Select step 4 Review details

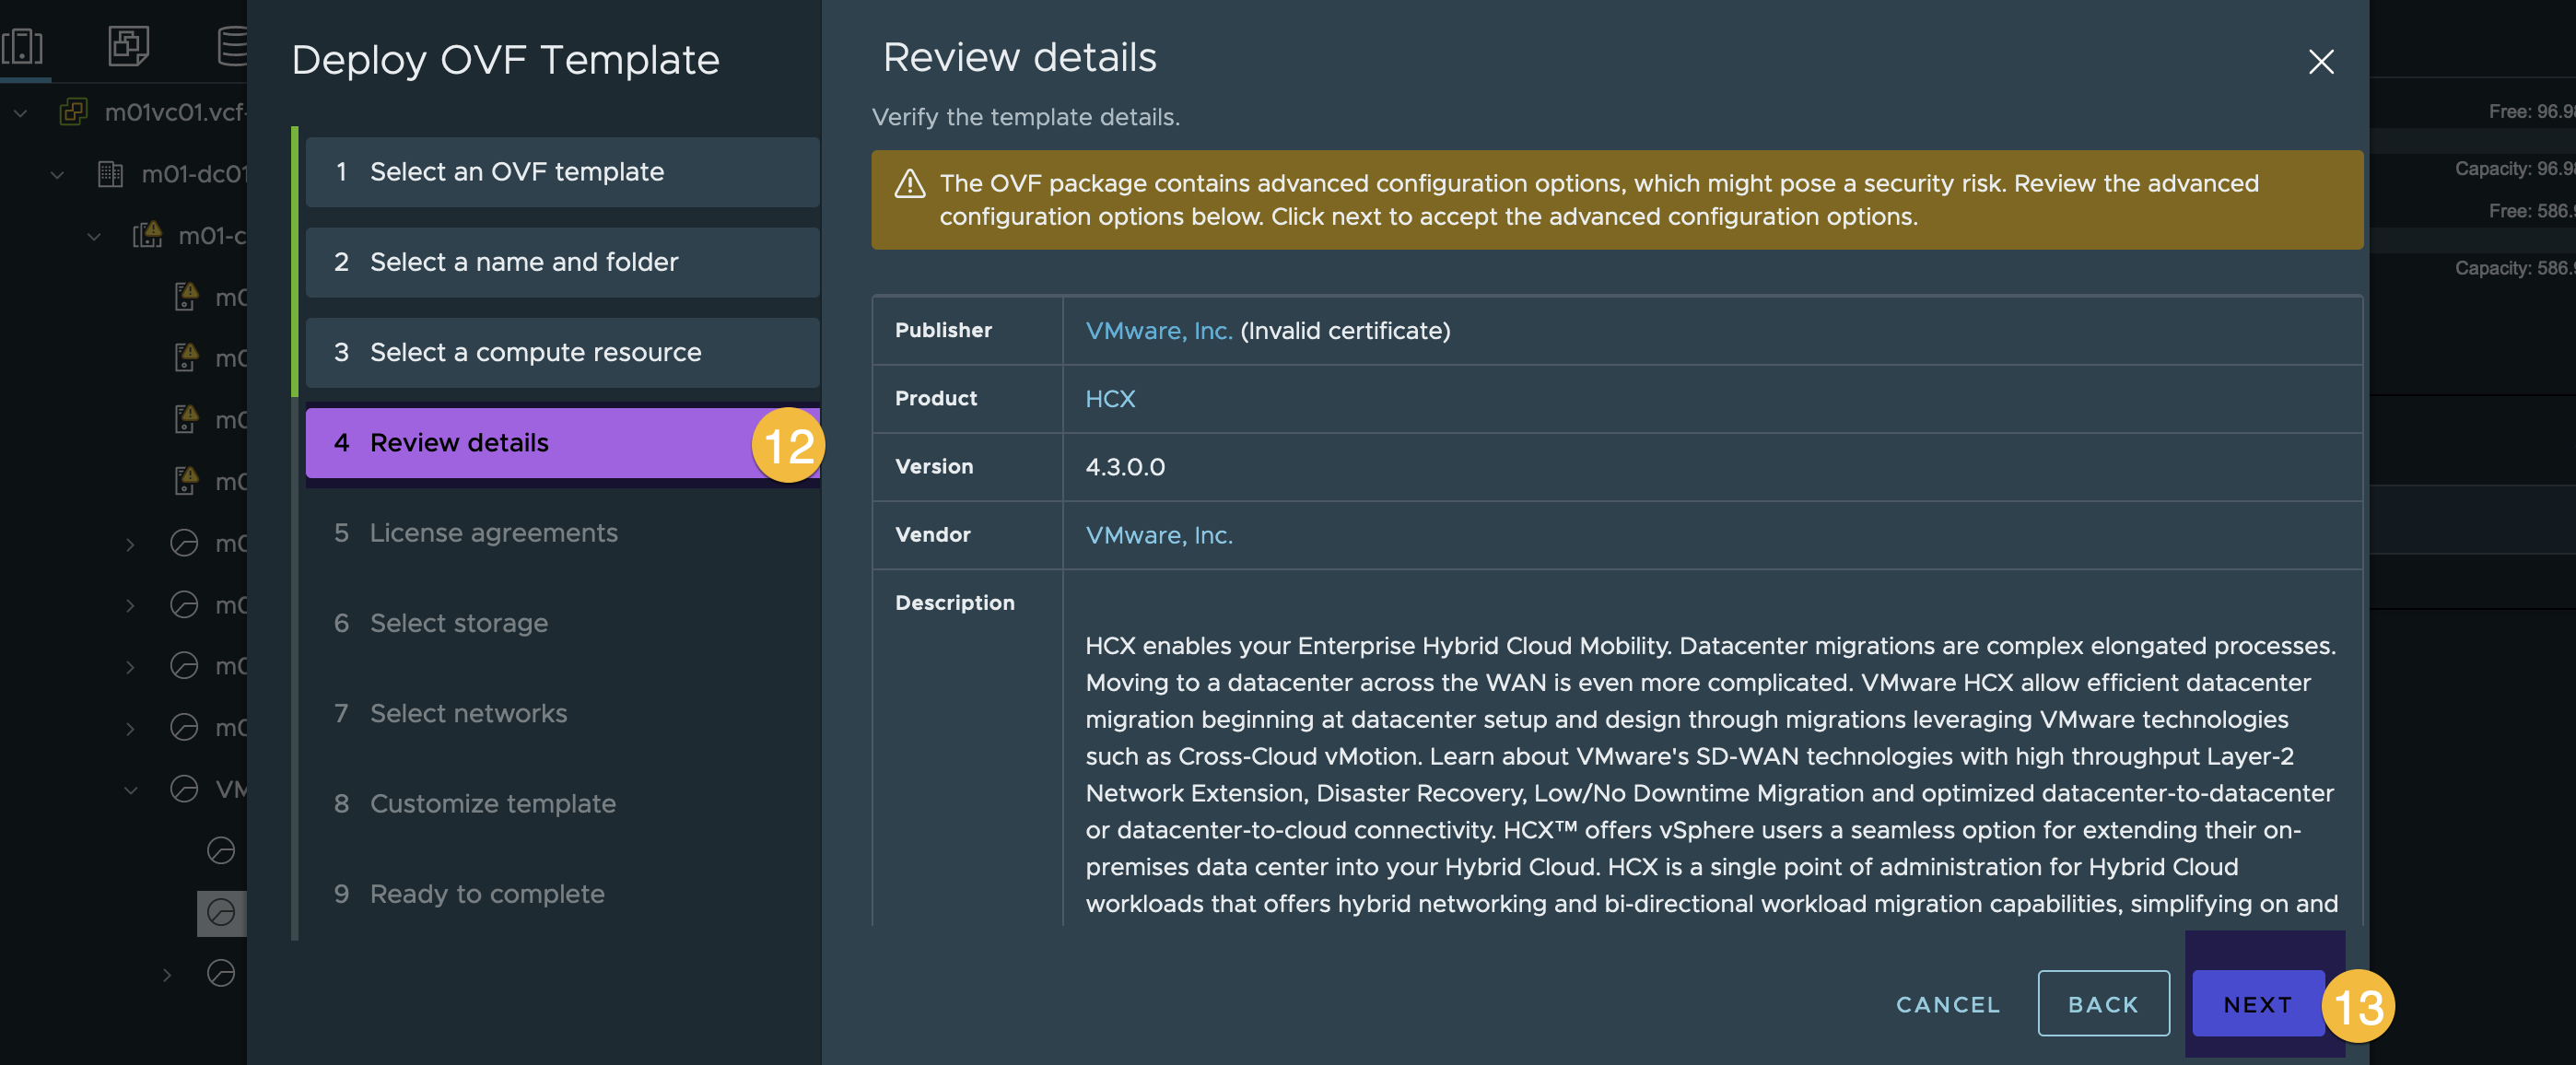[x=563, y=443]
